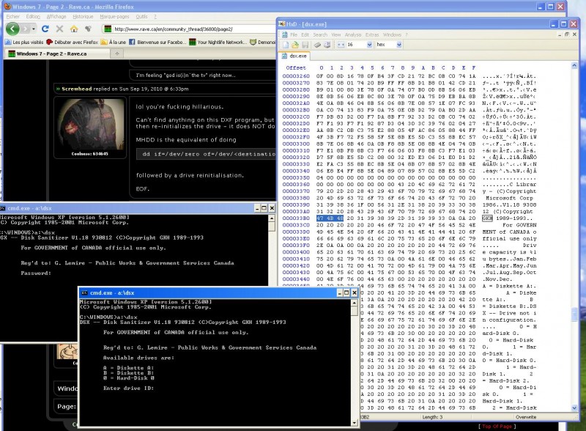Viewport: 586px width, 431px height.
Task: Click HxD vertical scrollbar thumb
Action: (574, 314)
